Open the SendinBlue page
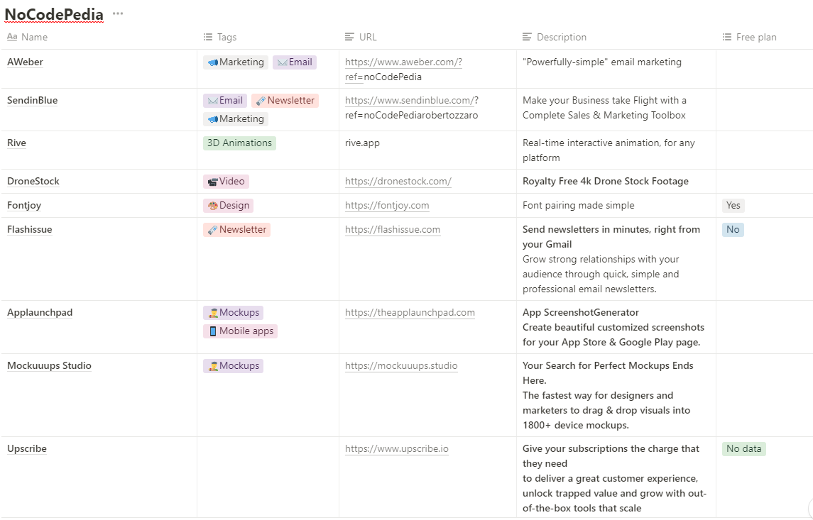The height and width of the screenshot is (520, 813). pyautogui.click(x=32, y=101)
